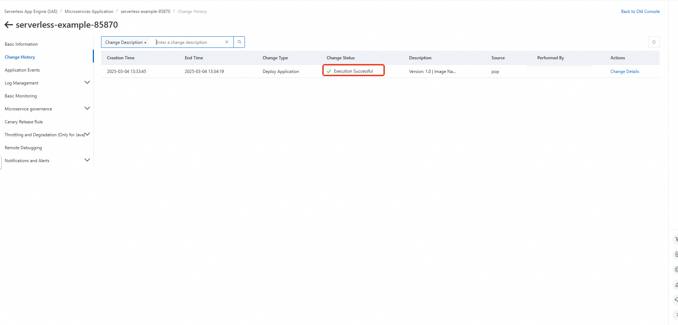678x325 pixels.
Task: Expand the Log Management menu
Action: pyautogui.click(x=87, y=82)
